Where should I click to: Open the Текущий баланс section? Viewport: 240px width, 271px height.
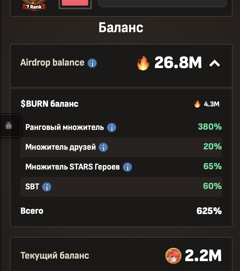pos(121,256)
